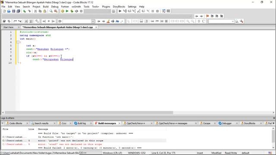The height and width of the screenshot is (155, 276).
Task: Open the Build menu
Action: (x=46, y=6)
